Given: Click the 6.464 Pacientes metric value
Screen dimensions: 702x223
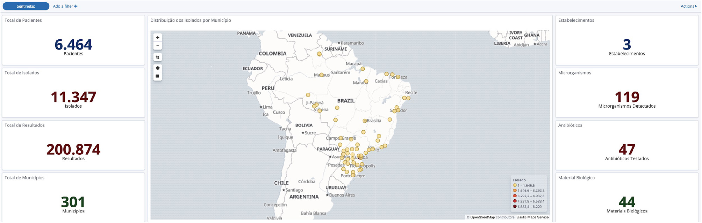Looking at the screenshot, I should [73, 45].
